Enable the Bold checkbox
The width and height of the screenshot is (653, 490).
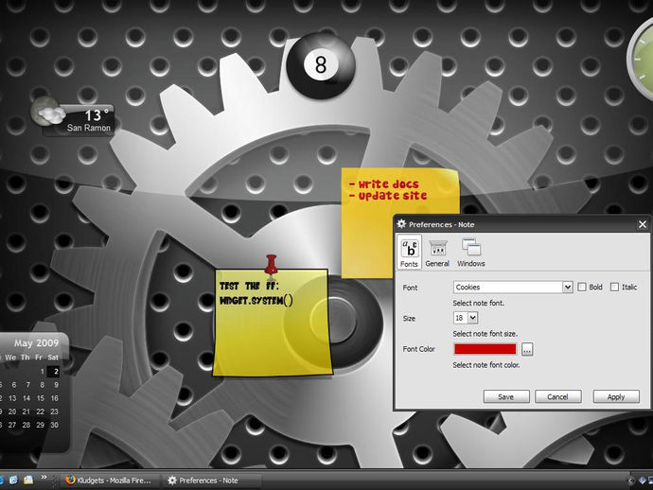click(582, 287)
